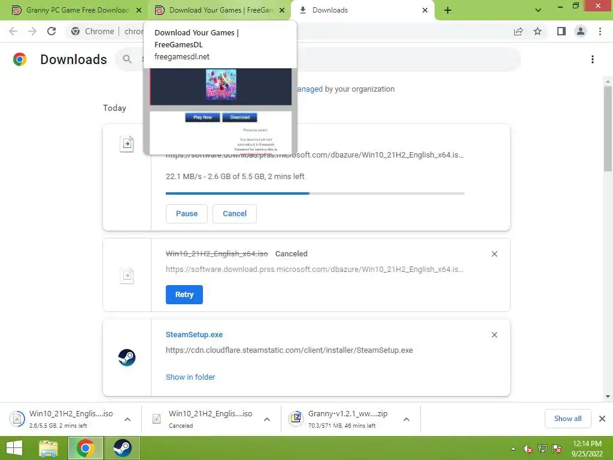
Task: Close the Granny PC Game tab
Action: point(139,10)
